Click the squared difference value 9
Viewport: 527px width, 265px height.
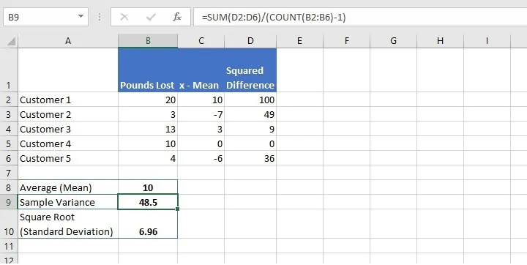pos(250,129)
